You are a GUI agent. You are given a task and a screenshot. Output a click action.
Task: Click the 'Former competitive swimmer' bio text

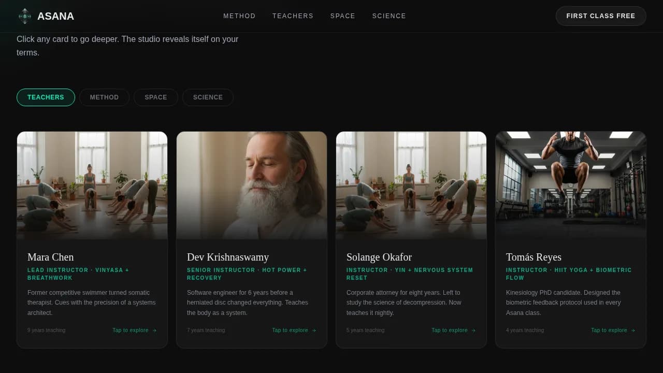pos(92,303)
